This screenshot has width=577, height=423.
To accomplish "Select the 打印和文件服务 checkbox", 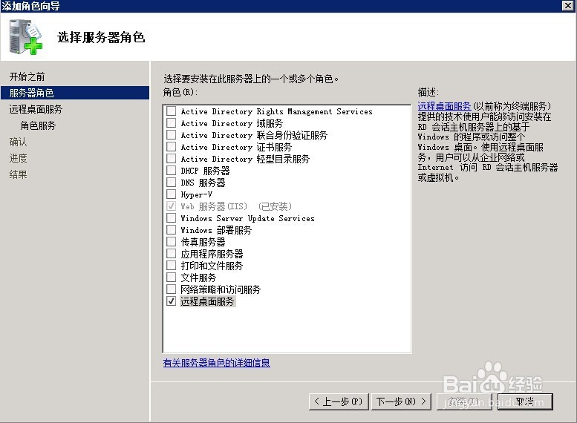I will 171,265.
